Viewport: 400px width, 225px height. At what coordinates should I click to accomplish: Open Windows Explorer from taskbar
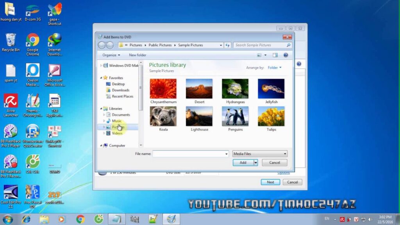click(44, 219)
